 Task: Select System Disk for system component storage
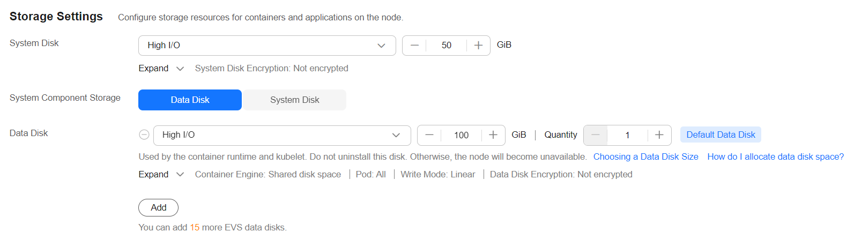[294, 100]
